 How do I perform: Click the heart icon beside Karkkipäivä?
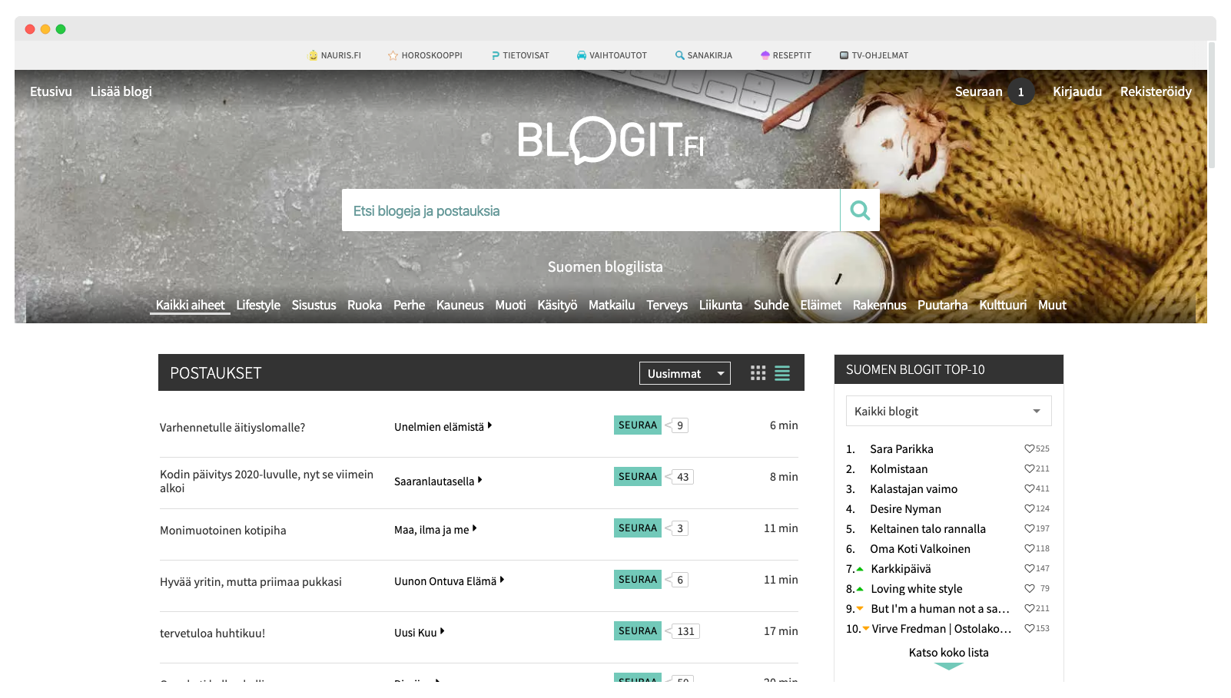pyautogui.click(x=1029, y=568)
